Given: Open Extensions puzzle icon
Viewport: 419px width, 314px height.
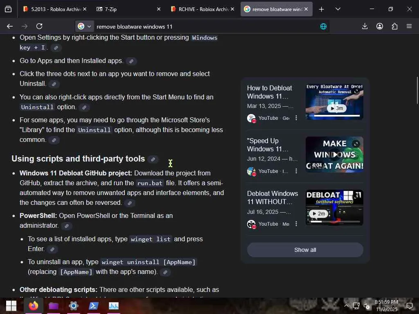Looking at the screenshot, I should (395, 26).
